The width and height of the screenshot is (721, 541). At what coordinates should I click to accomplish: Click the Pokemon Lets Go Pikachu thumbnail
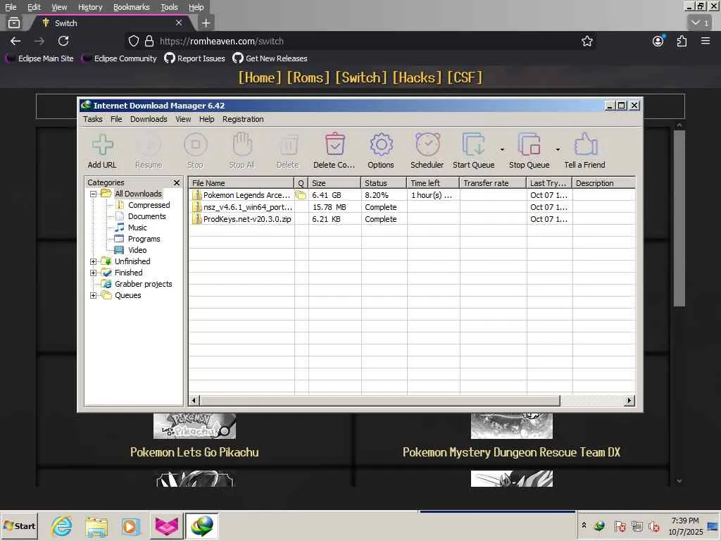(x=194, y=425)
